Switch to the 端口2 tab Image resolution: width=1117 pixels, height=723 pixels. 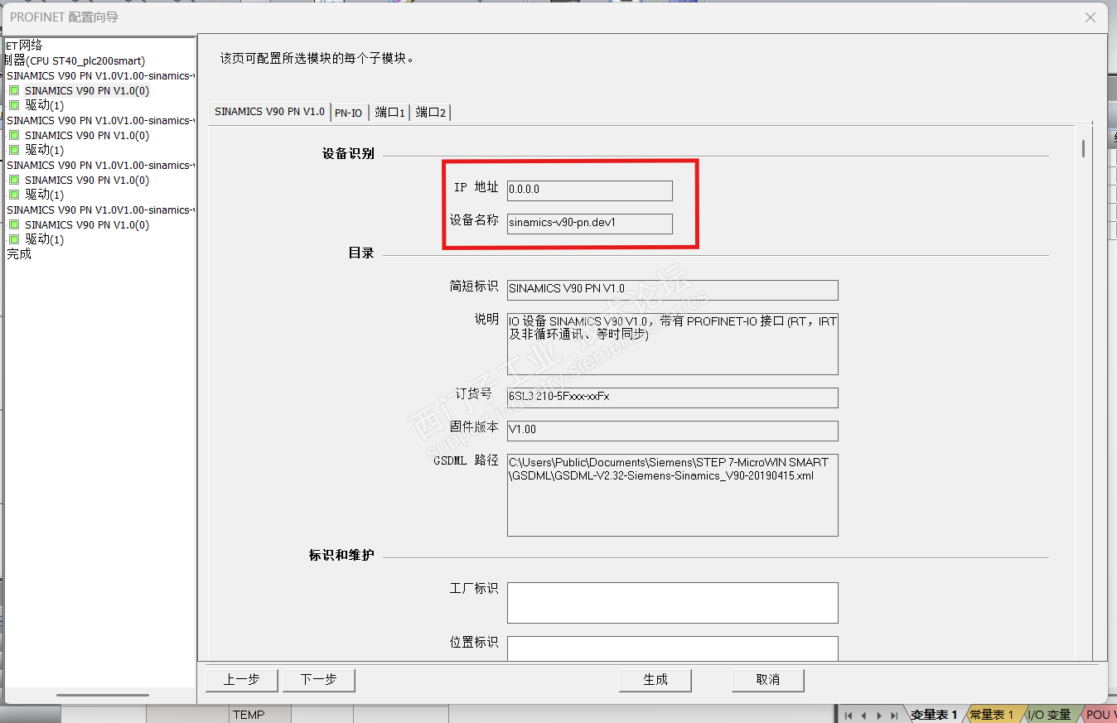[431, 113]
